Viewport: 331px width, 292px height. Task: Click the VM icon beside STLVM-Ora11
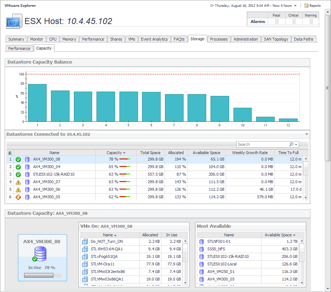(85, 264)
